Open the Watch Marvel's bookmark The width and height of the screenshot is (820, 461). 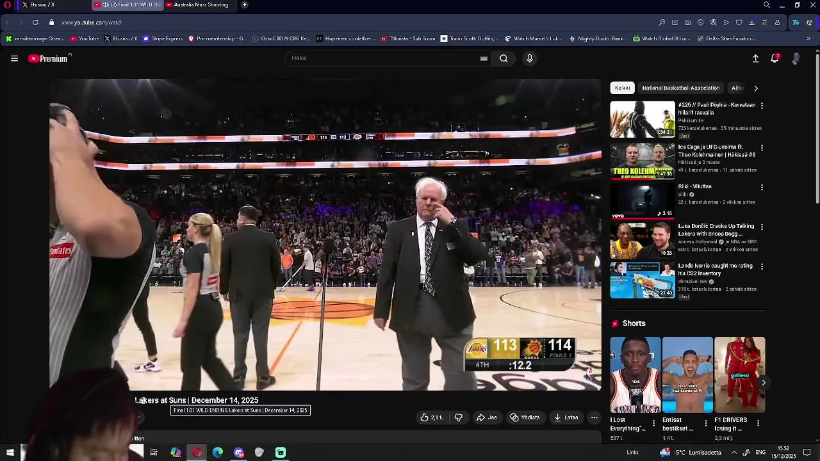pyautogui.click(x=534, y=38)
